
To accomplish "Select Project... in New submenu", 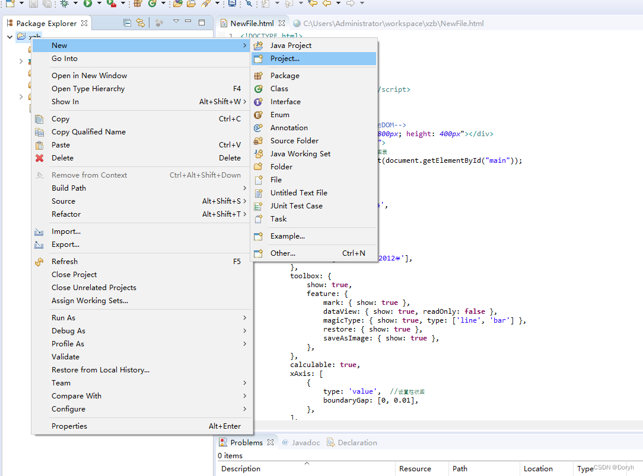I will pyautogui.click(x=314, y=59).
